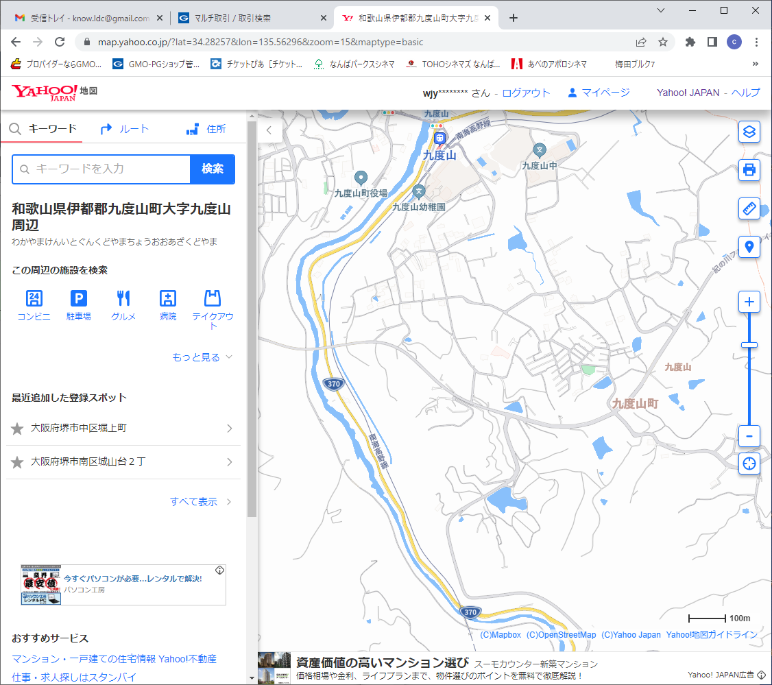The image size is (772, 685).
Task: Search nearby parking (駐車場) icon
Action: pos(79,298)
